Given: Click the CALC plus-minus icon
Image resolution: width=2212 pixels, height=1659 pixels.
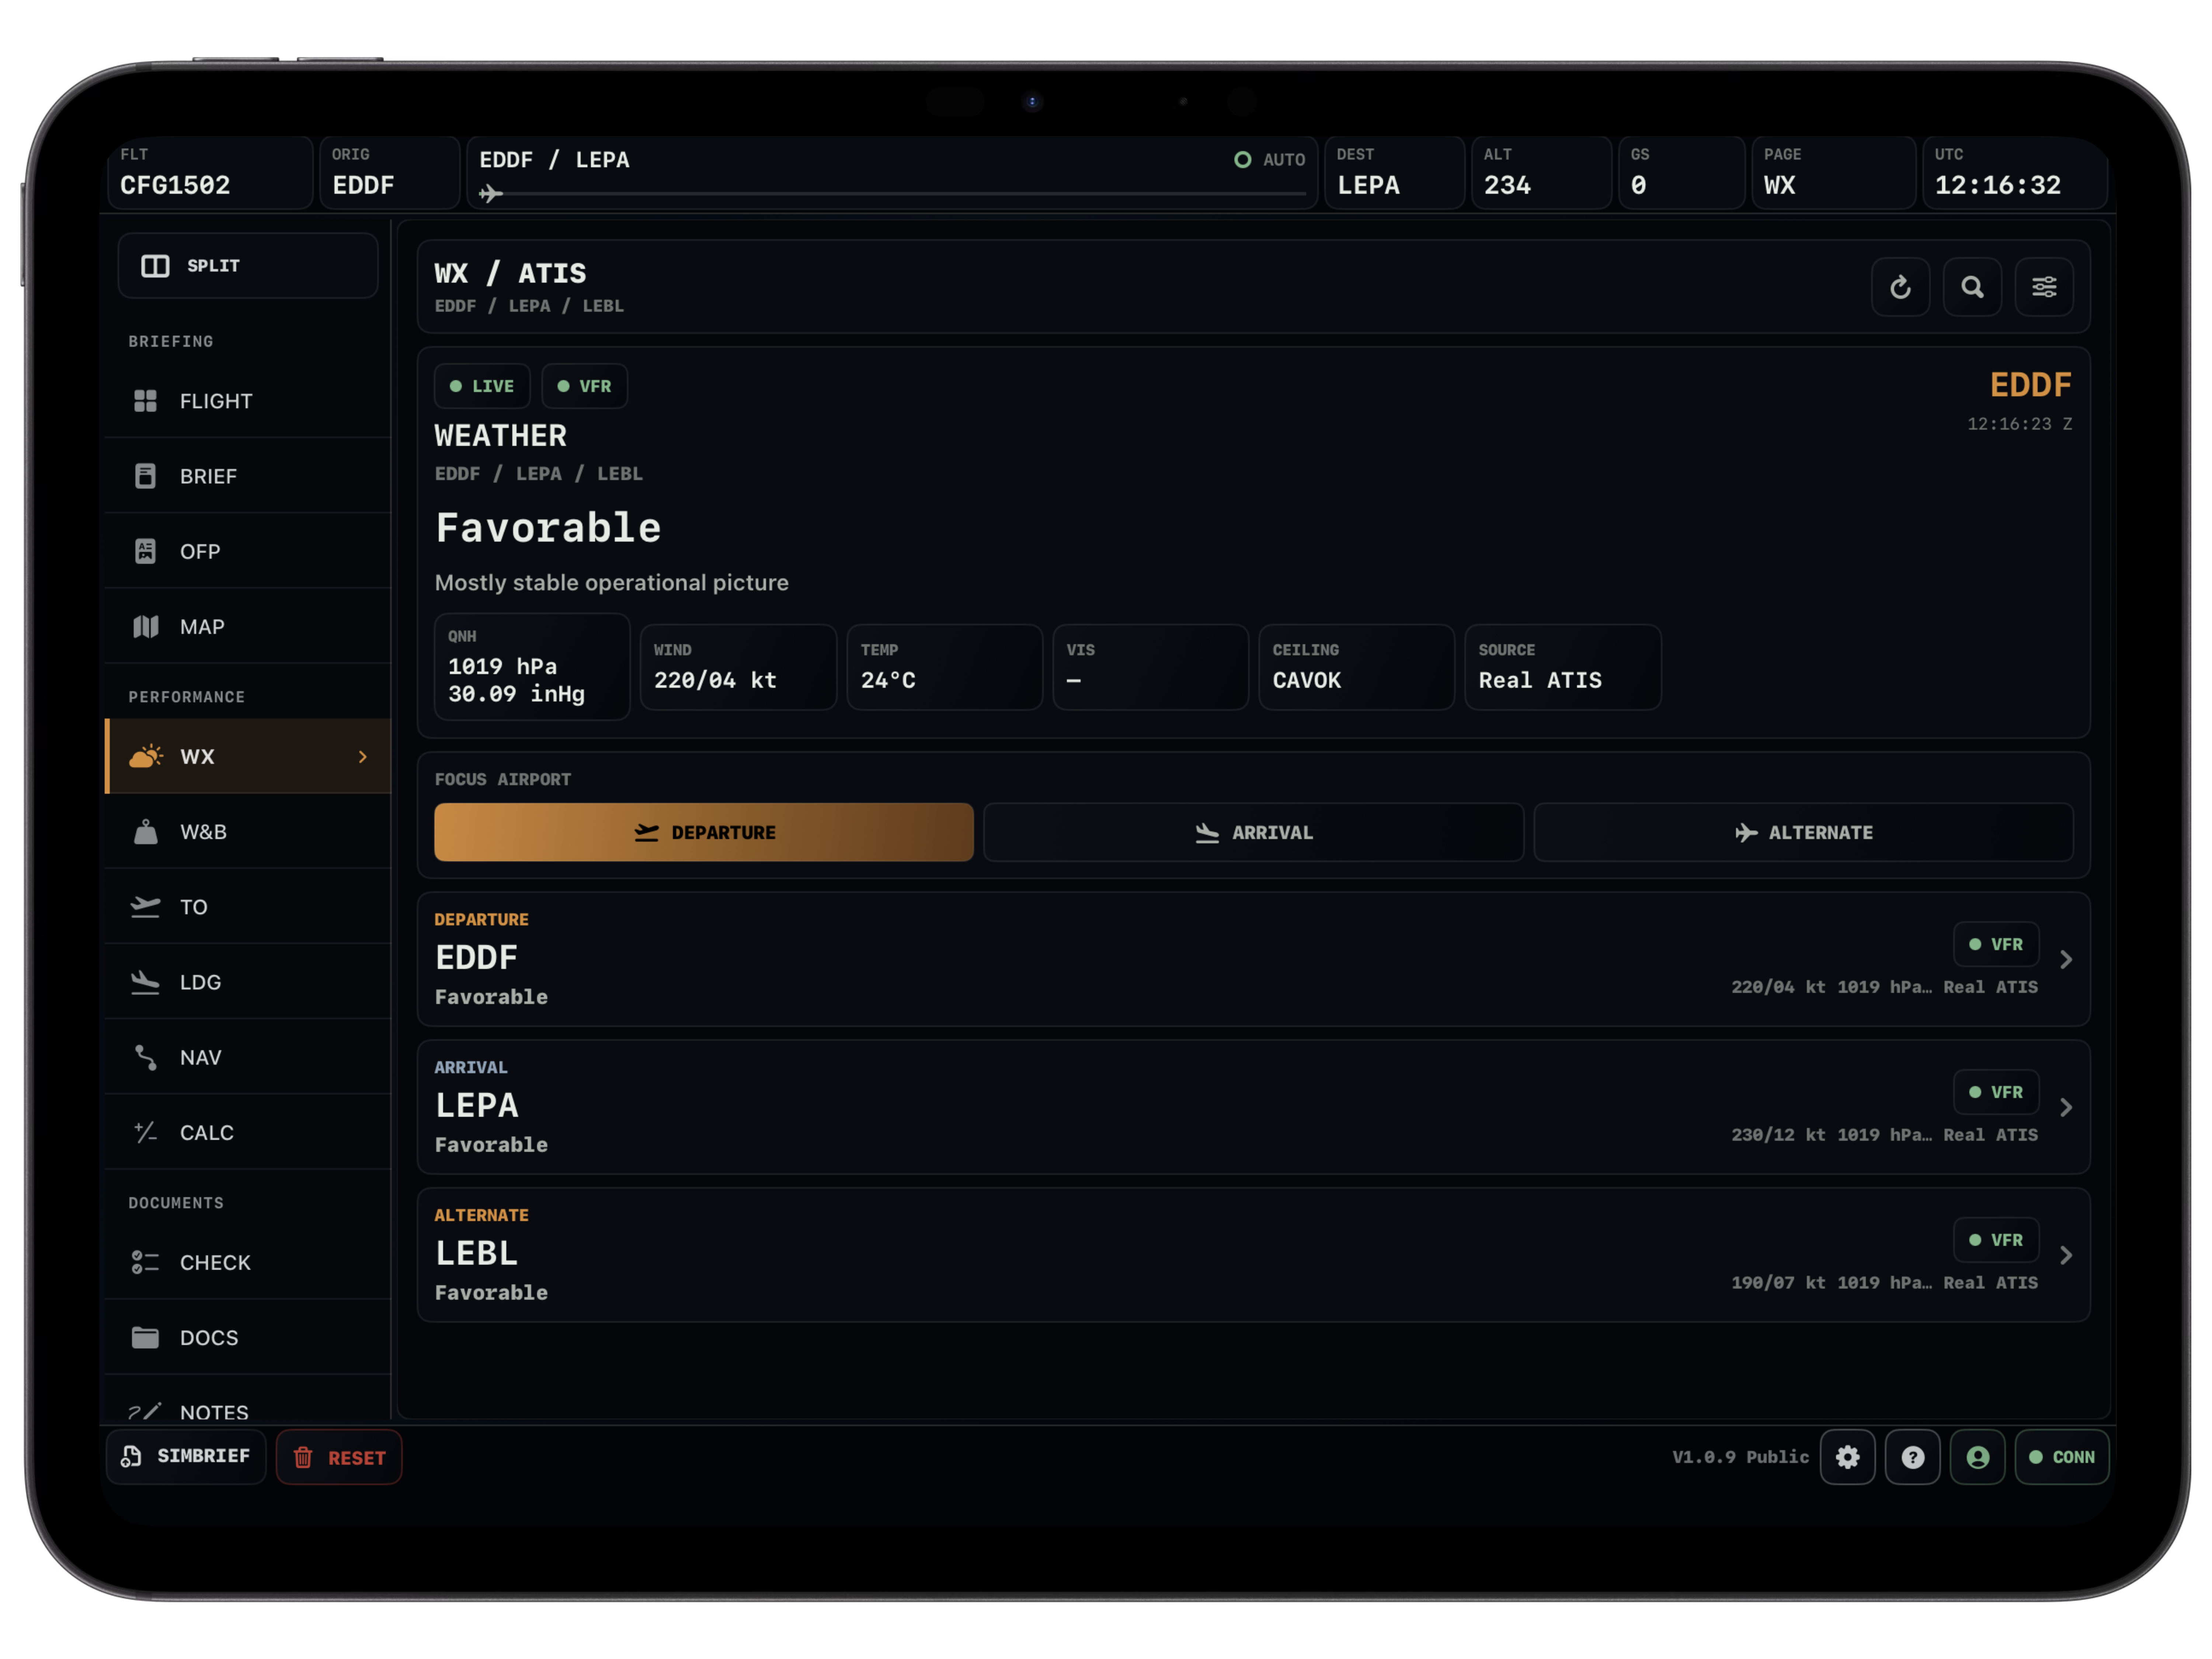Looking at the screenshot, I should tap(146, 1132).
